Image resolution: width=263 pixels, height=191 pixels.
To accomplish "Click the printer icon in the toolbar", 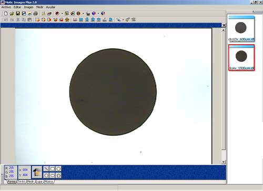I will click(x=36, y=14).
